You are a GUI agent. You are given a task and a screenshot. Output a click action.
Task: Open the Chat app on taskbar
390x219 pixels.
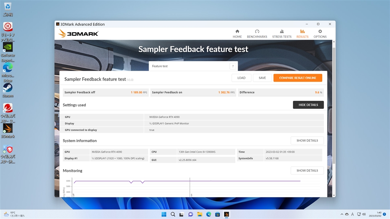pyautogui.click(x=190, y=214)
